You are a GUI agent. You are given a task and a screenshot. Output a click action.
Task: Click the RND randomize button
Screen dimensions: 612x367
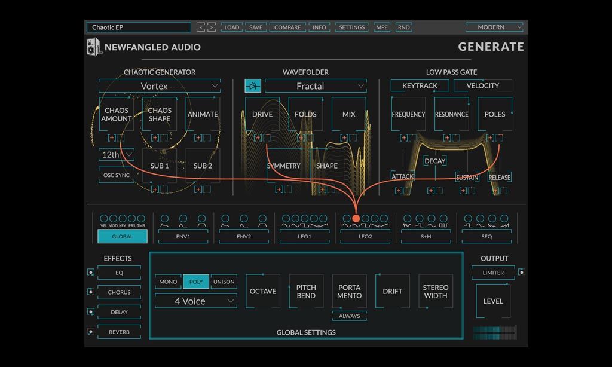click(x=403, y=27)
